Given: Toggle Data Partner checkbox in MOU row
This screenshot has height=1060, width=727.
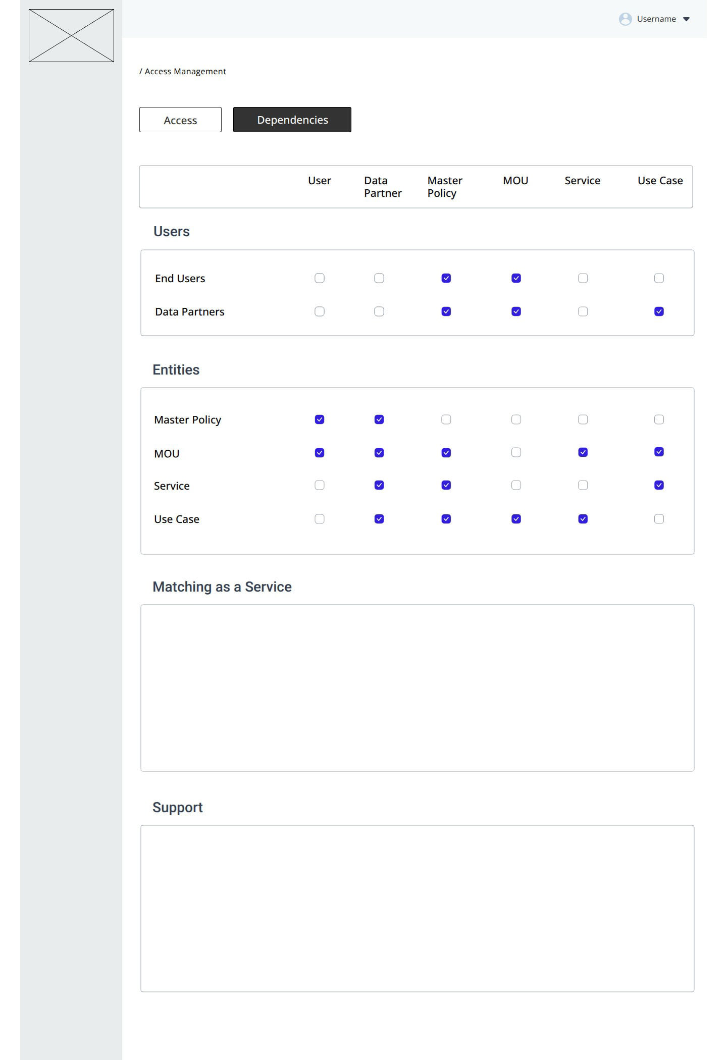Looking at the screenshot, I should tap(379, 453).
